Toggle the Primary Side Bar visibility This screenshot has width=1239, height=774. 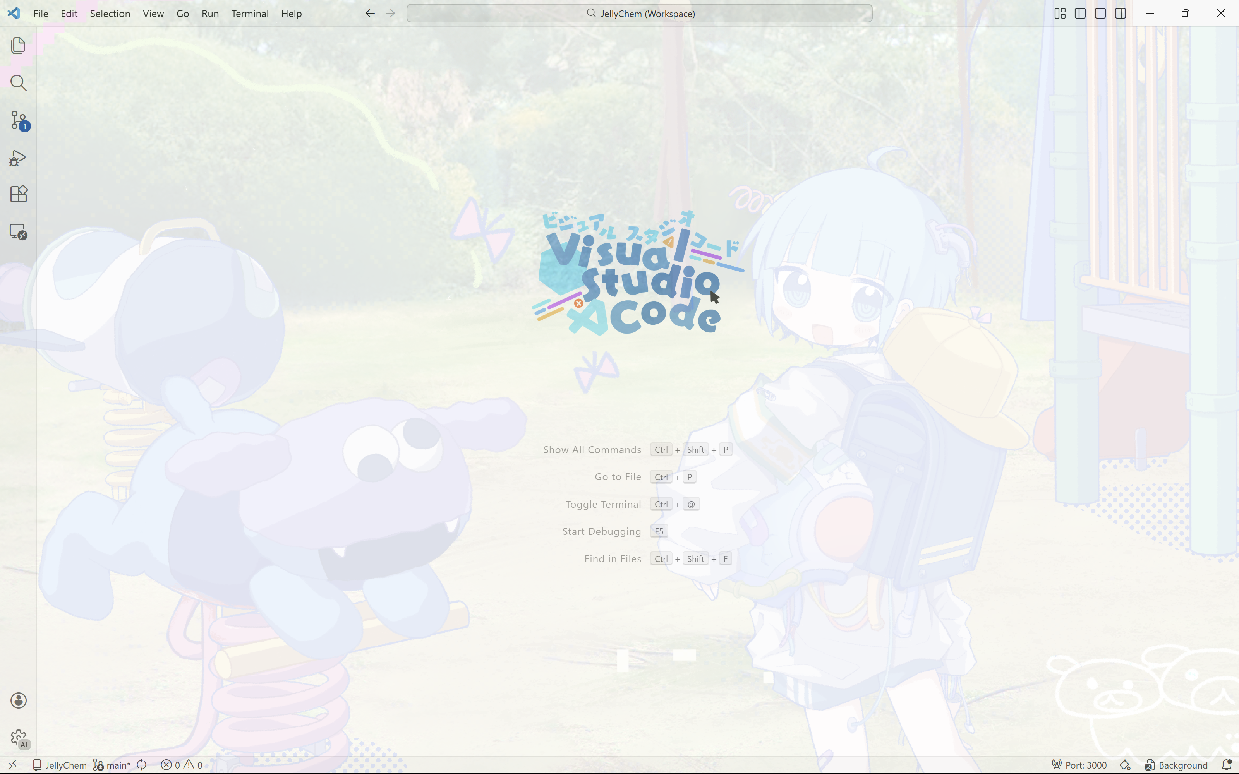1080,13
